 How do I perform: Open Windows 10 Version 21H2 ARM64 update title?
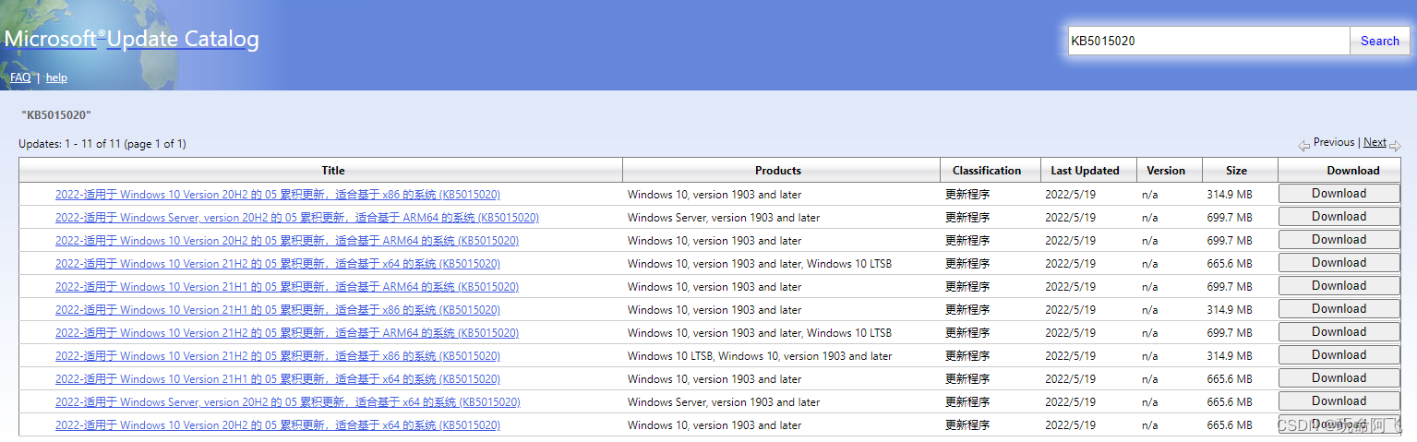[x=287, y=333]
